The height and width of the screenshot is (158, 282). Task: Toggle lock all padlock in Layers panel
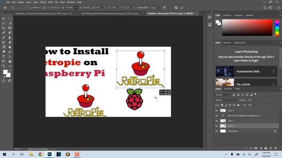(238, 105)
